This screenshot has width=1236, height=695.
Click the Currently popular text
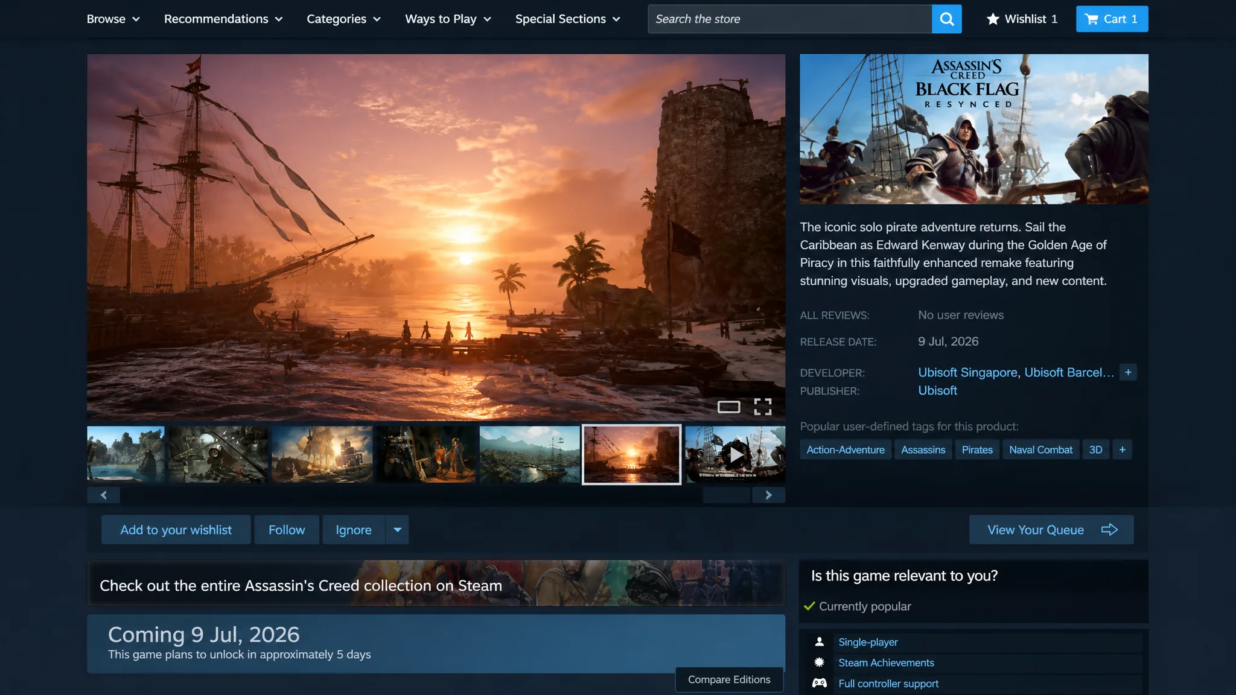coord(865,606)
